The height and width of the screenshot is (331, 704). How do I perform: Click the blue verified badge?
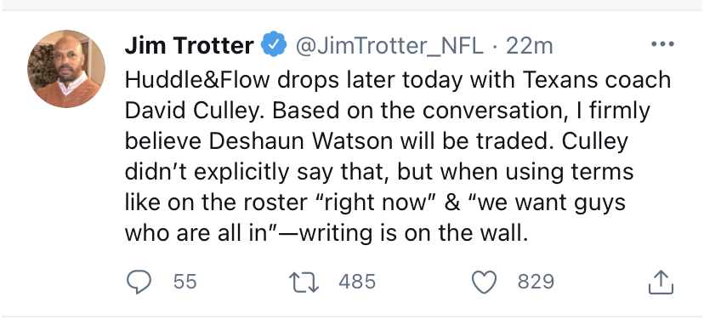tap(274, 45)
